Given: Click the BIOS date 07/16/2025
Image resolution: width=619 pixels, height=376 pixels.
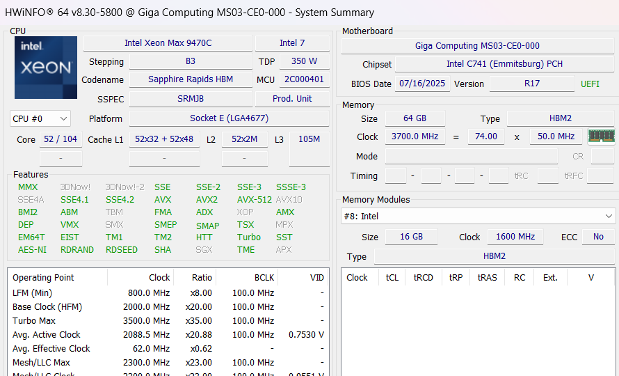Looking at the screenshot, I should [422, 84].
